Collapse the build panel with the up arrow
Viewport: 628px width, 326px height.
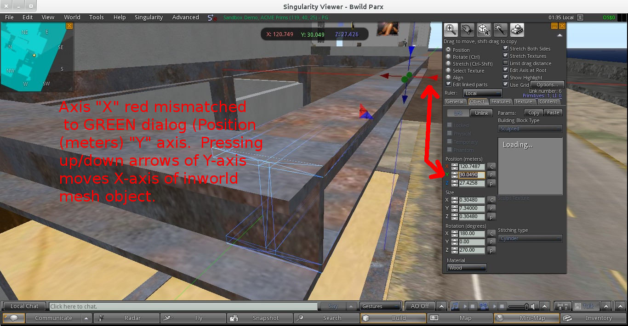tap(559, 35)
